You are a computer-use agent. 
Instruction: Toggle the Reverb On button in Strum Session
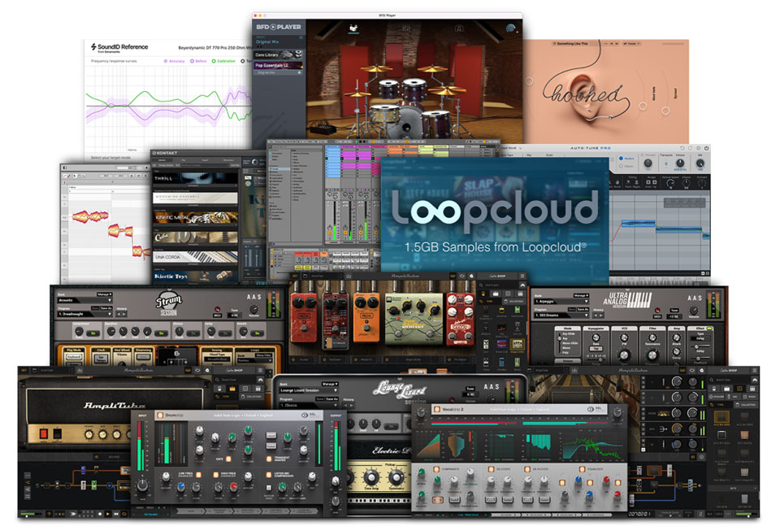click(x=258, y=333)
